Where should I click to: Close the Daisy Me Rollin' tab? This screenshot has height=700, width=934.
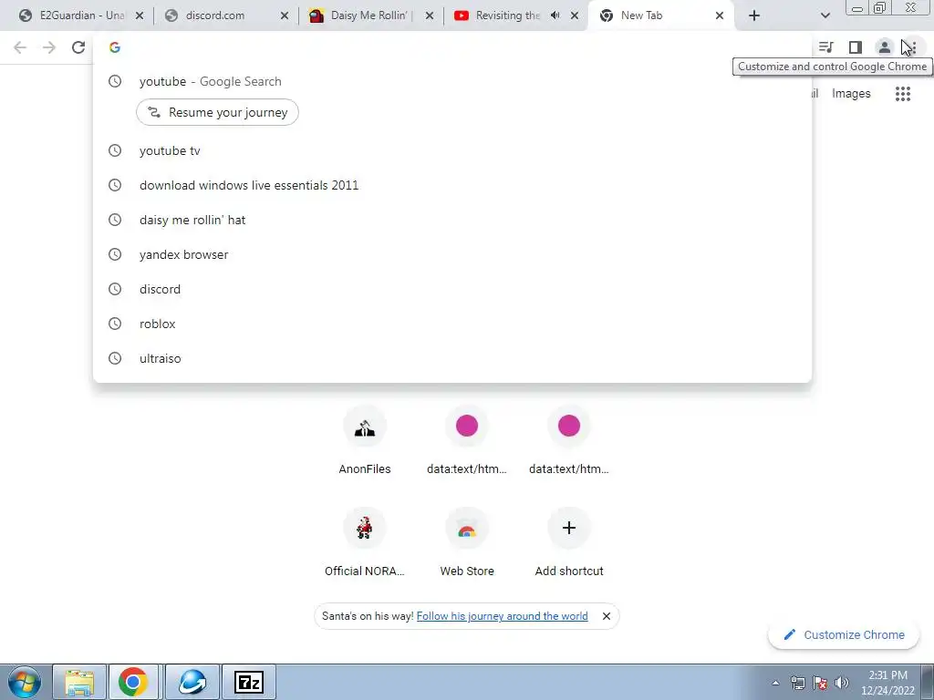tap(430, 15)
